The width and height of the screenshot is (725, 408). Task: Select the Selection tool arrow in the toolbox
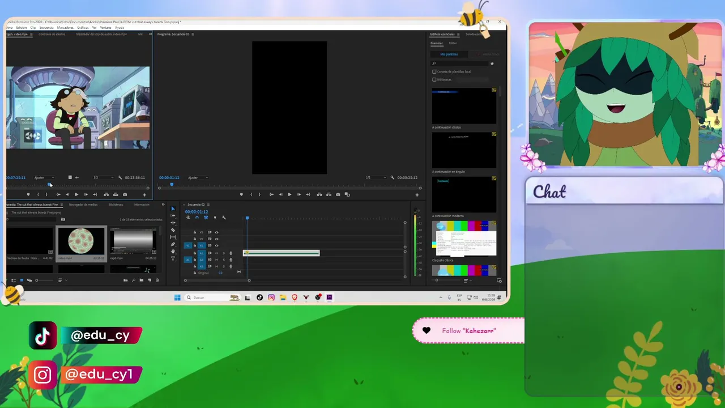173,209
